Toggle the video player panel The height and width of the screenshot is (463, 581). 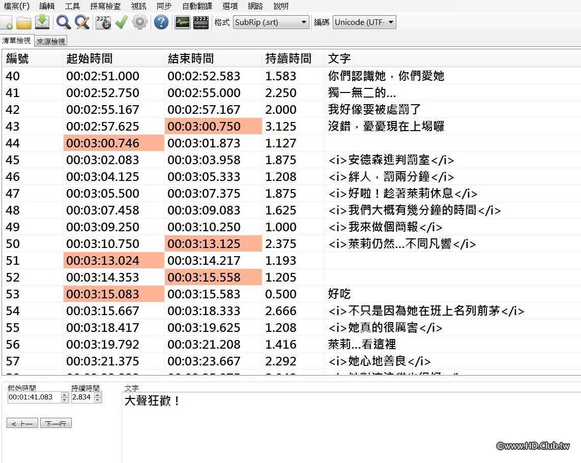pos(200,22)
